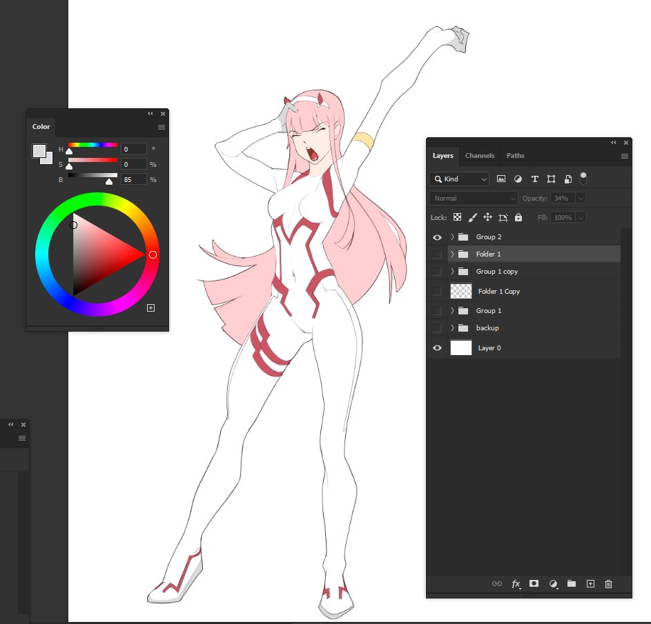Expand the Group 2 folder
The width and height of the screenshot is (651, 624).
[x=452, y=236]
